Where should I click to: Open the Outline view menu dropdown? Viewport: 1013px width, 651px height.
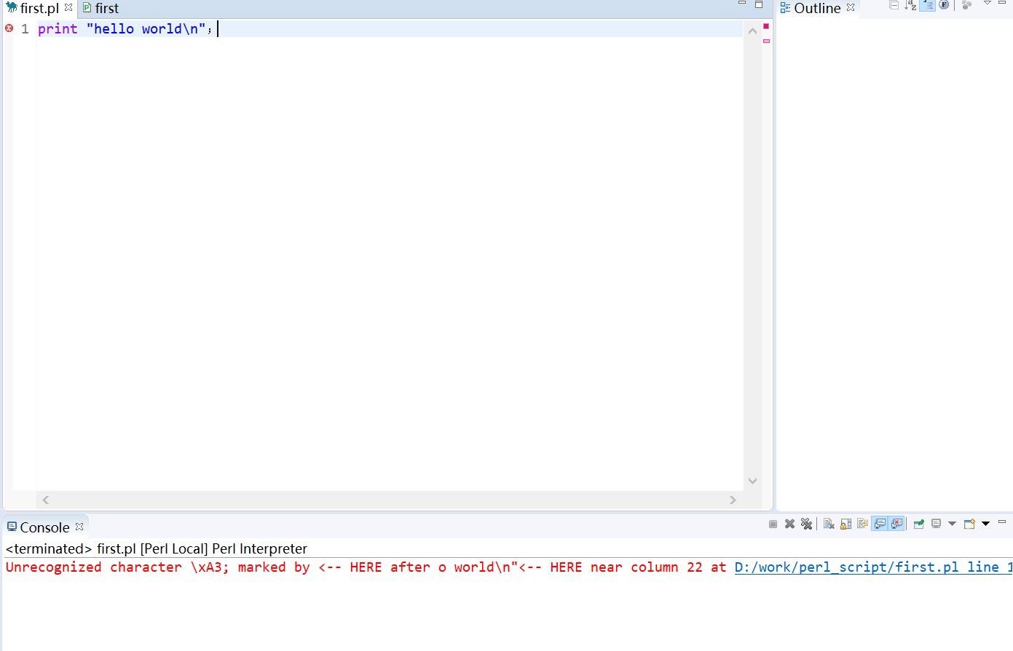click(988, 4)
